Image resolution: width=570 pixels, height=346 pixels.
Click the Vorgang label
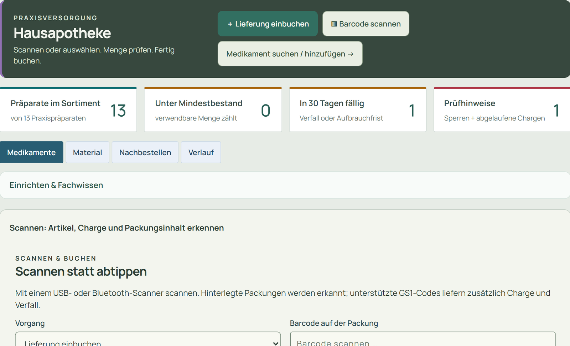tap(30, 323)
